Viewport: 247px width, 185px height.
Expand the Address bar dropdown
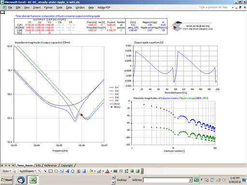coord(191,180)
